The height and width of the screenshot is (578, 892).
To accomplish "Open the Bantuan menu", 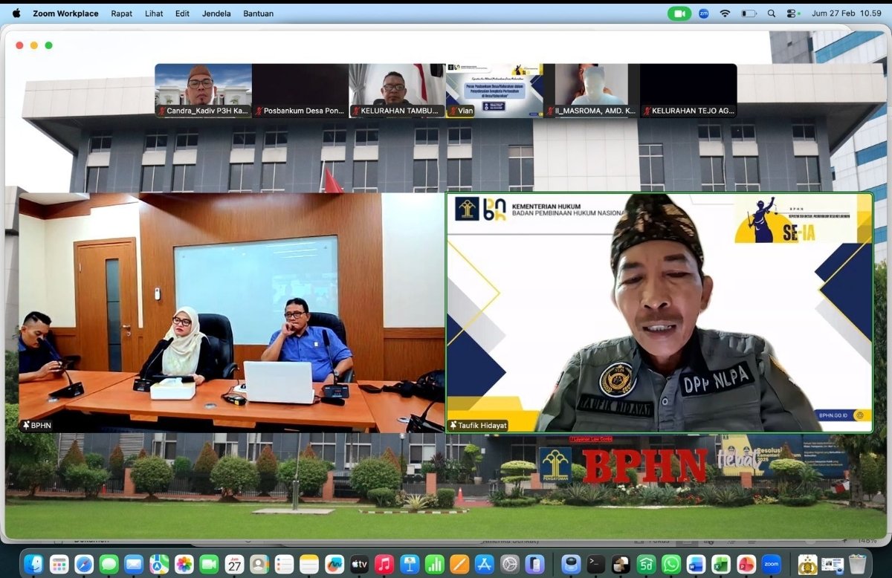I will point(258,13).
